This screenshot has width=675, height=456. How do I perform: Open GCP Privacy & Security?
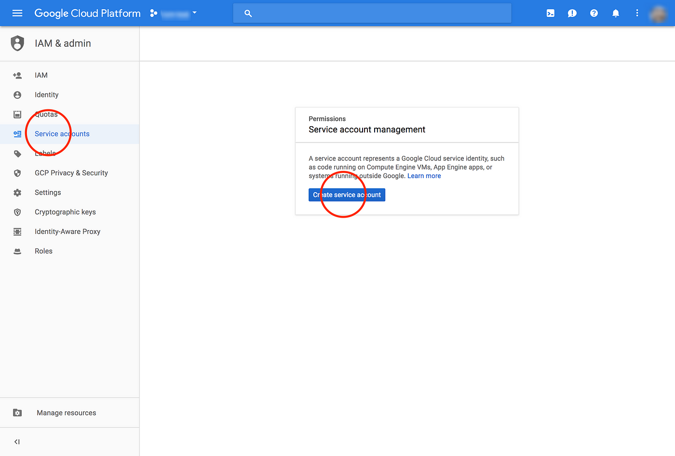pyautogui.click(x=69, y=173)
